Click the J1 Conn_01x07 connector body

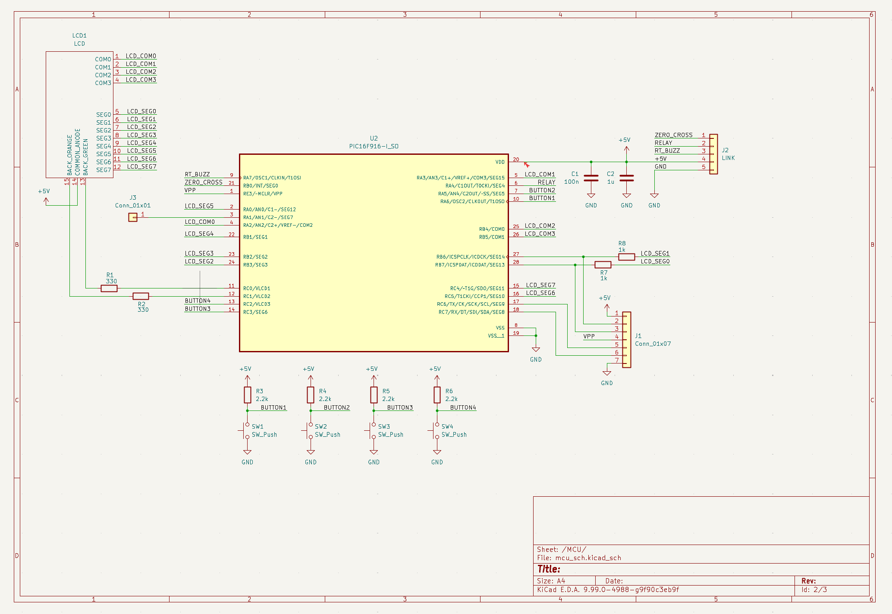click(627, 340)
